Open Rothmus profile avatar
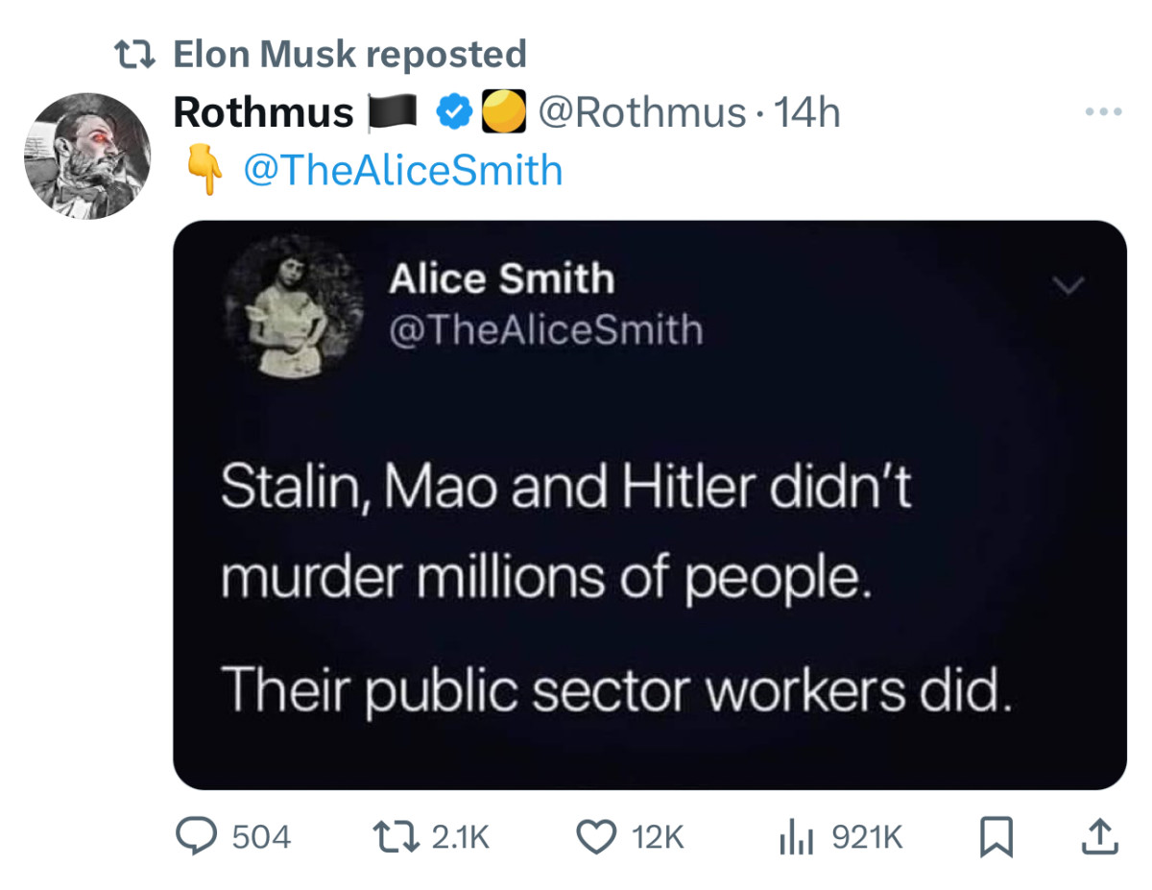1152x890 pixels. pos(87,156)
